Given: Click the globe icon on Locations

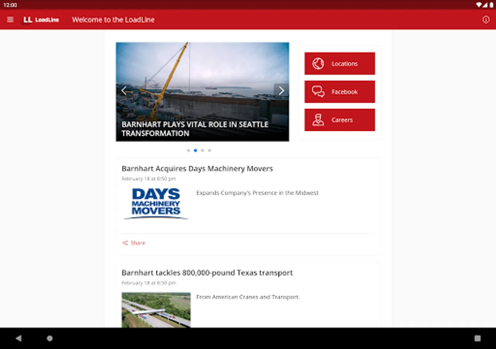Looking at the screenshot, I should [x=318, y=64].
